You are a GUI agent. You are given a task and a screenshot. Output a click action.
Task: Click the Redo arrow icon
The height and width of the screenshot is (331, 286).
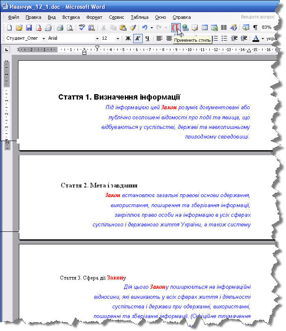[159, 28]
